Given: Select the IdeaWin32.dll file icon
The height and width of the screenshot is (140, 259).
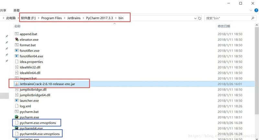Looking at the screenshot, I should click(x=17, y=67).
